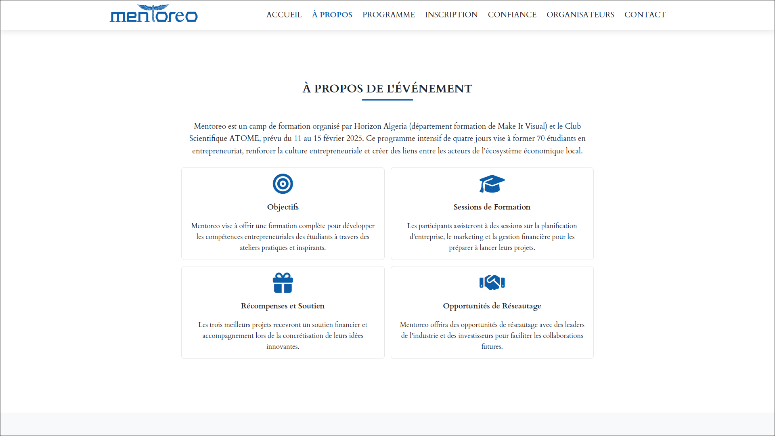
Task: Click the À Propos de l'Événement title
Action: 387,88
